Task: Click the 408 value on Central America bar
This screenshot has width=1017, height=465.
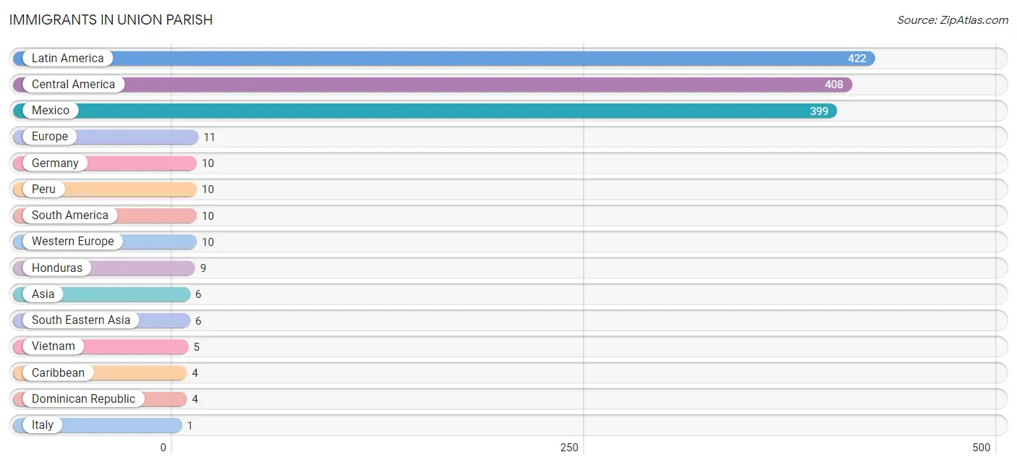Action: pos(834,85)
